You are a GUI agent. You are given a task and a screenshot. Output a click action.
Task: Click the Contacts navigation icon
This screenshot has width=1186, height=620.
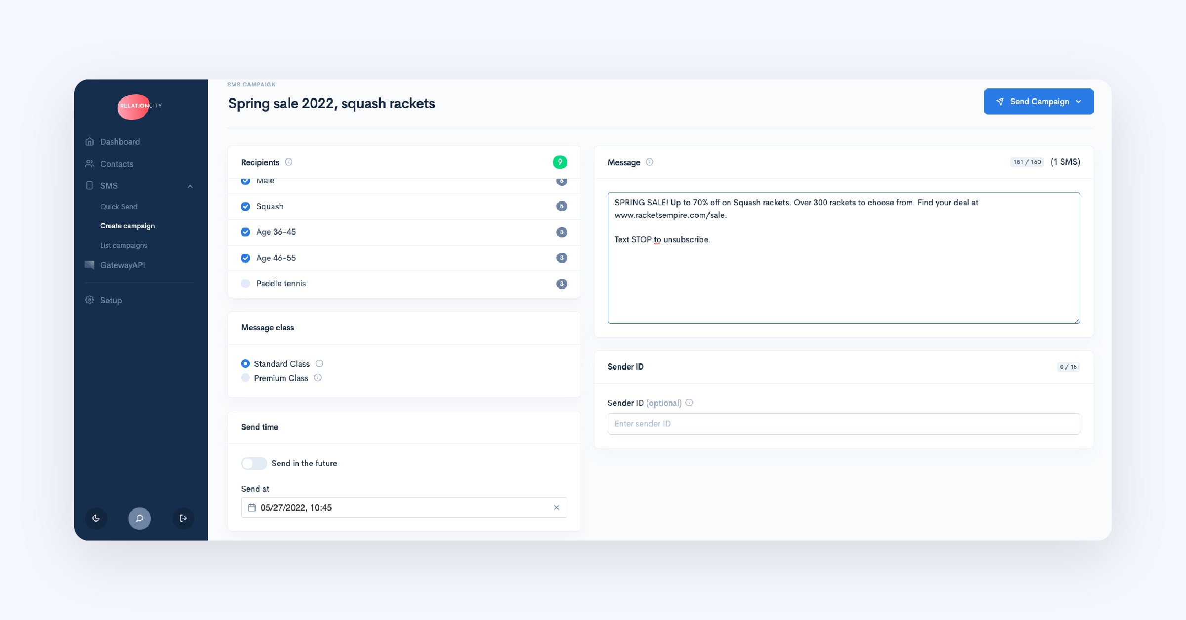(x=89, y=163)
